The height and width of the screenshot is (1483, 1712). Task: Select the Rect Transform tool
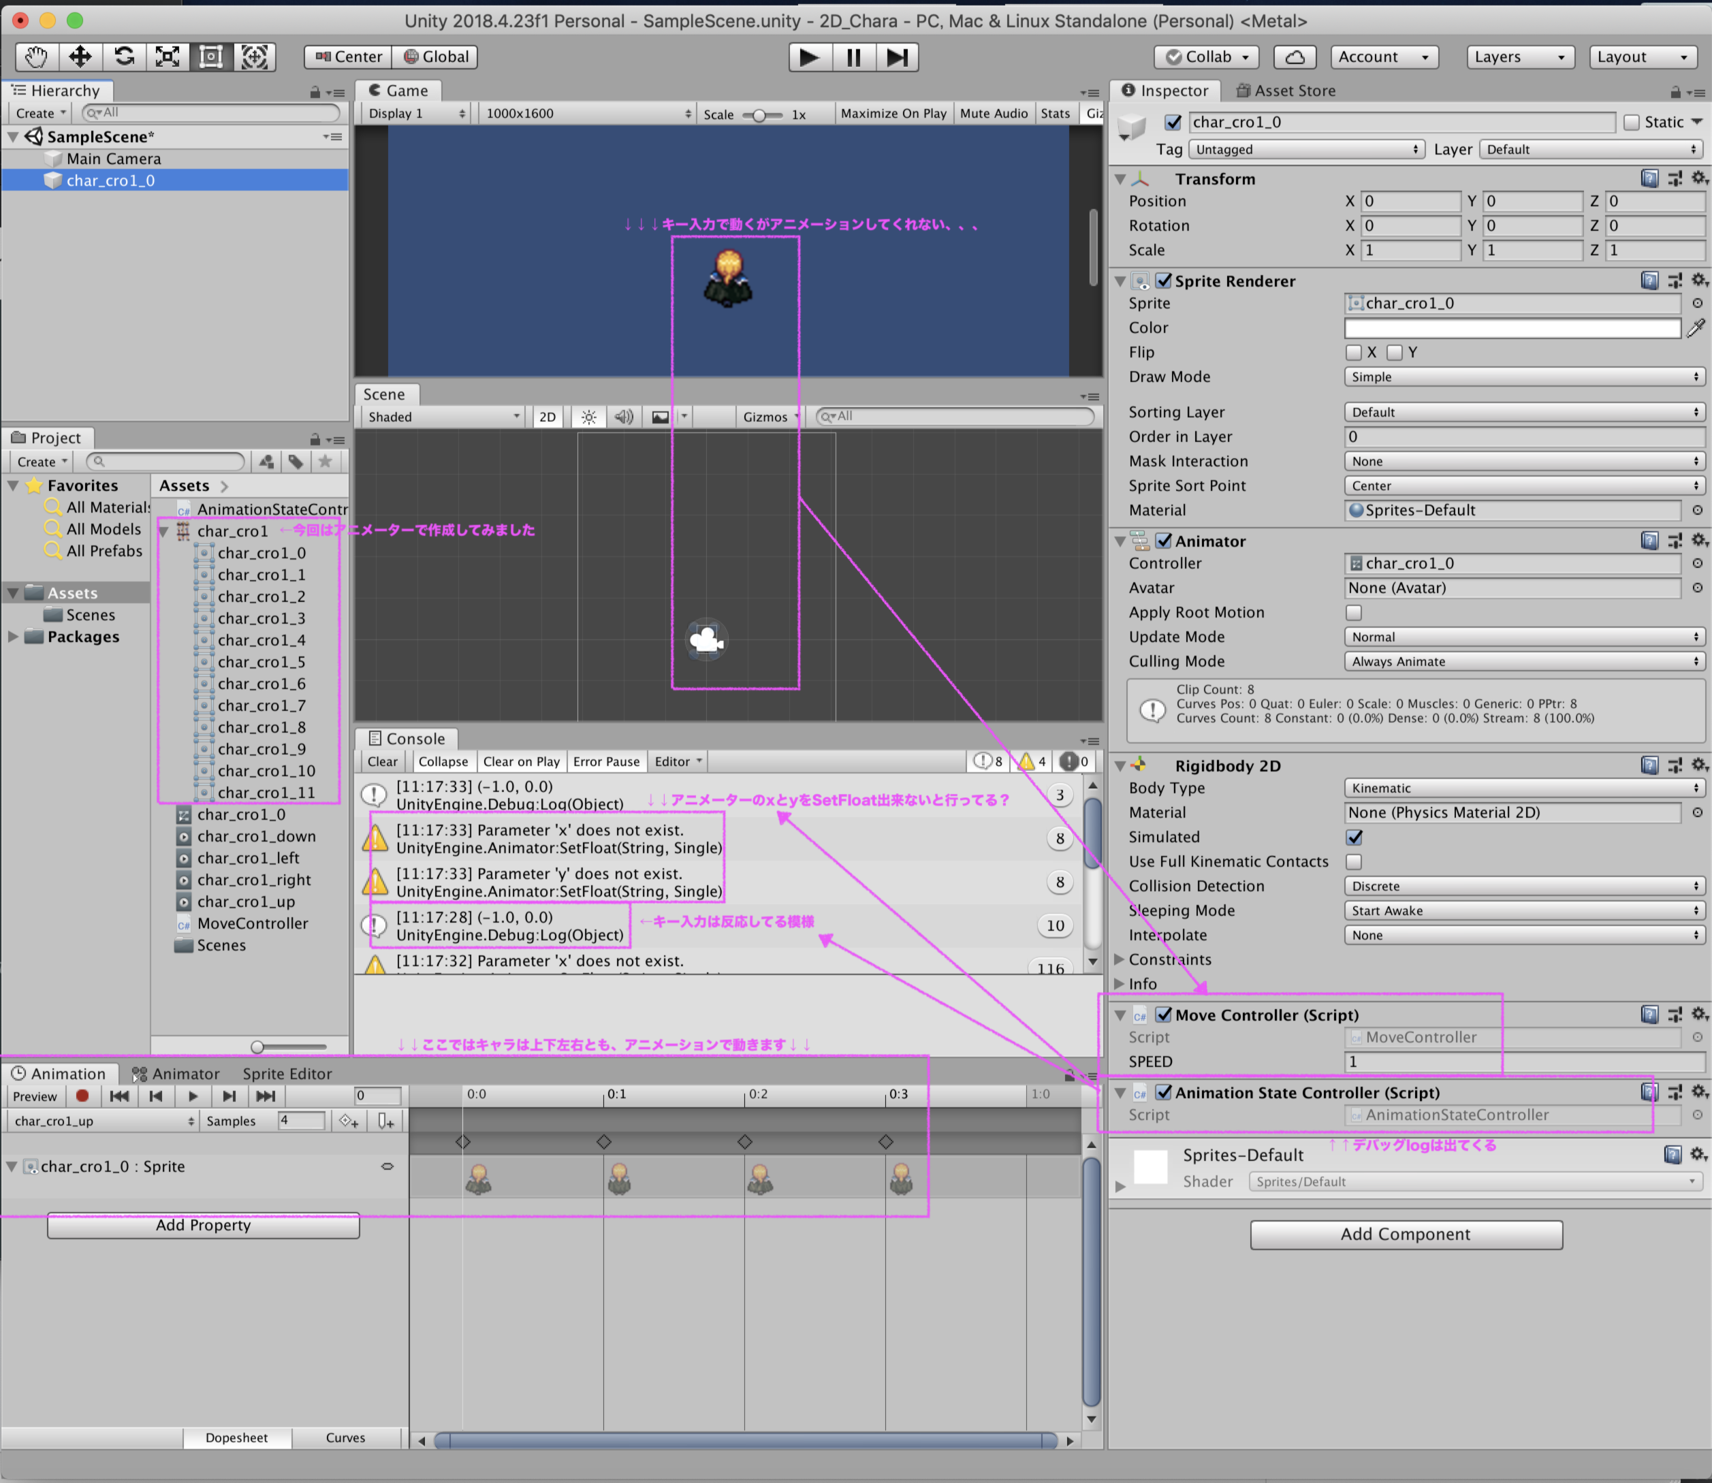[x=211, y=57]
